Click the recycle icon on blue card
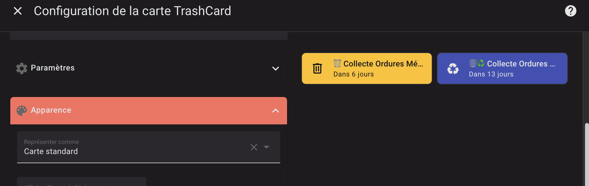 453,69
